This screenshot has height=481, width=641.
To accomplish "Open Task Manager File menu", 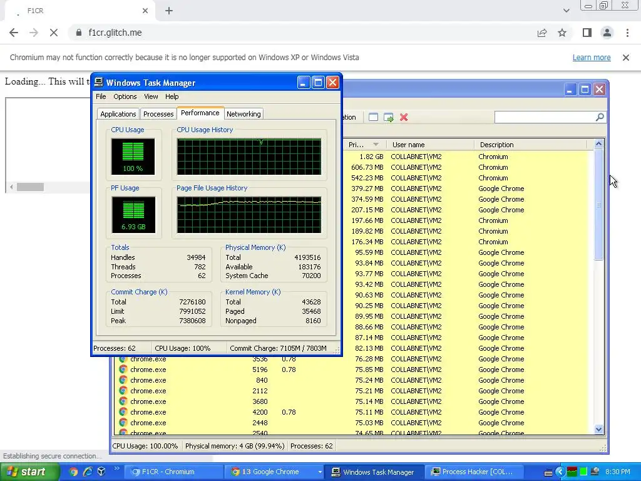I will [101, 96].
